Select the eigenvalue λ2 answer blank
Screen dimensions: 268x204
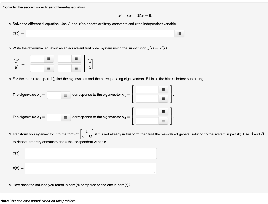click(53, 117)
